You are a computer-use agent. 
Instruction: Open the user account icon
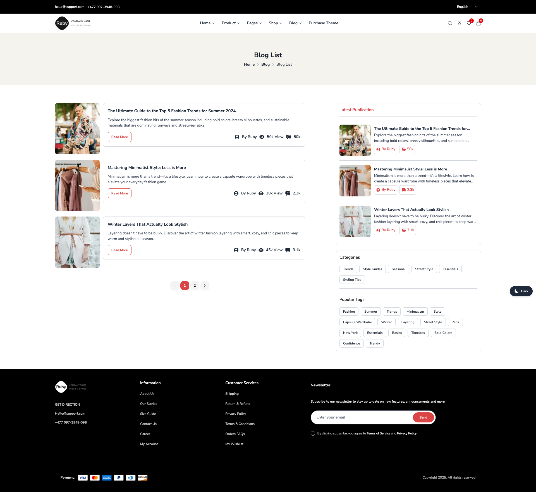[x=460, y=23]
